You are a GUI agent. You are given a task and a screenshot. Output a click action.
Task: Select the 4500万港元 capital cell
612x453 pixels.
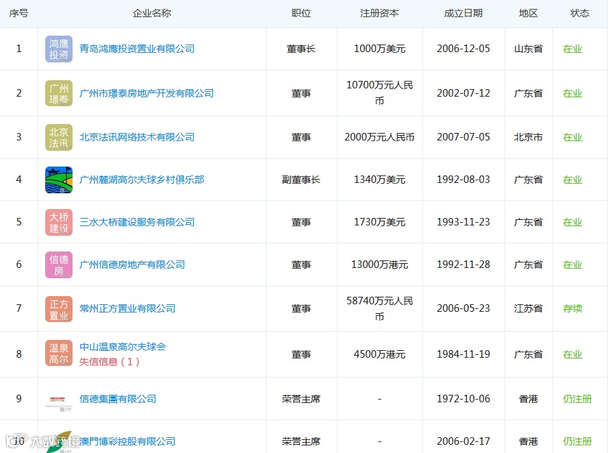tap(380, 354)
